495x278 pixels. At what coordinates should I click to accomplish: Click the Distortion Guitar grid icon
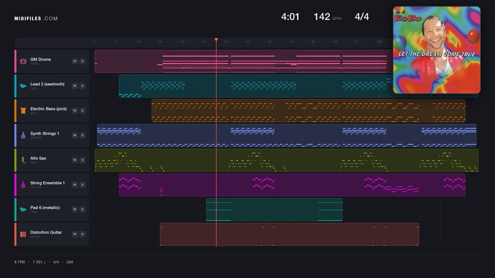23,234
